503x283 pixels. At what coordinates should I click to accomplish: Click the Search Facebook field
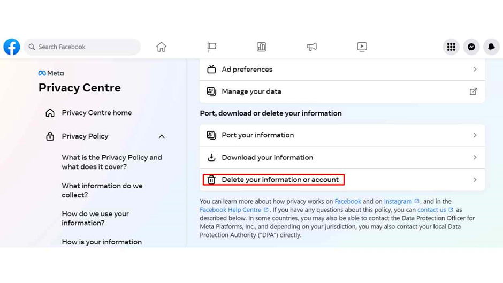click(x=82, y=47)
